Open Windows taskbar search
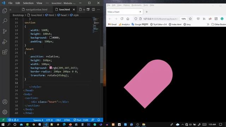Viewport: 226px width, 127px height. pos(9,125)
